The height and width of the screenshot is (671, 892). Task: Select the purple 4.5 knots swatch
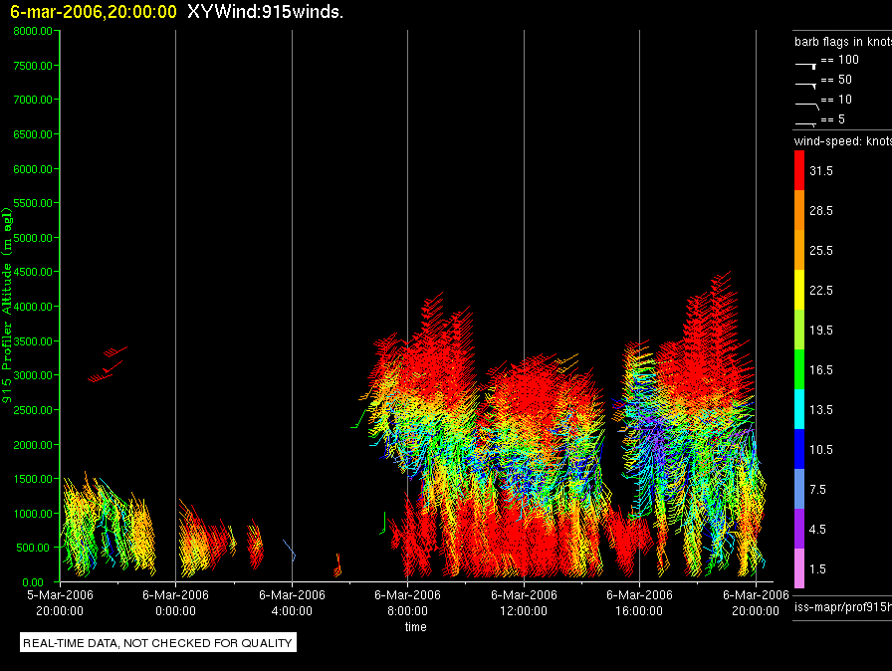pos(799,529)
